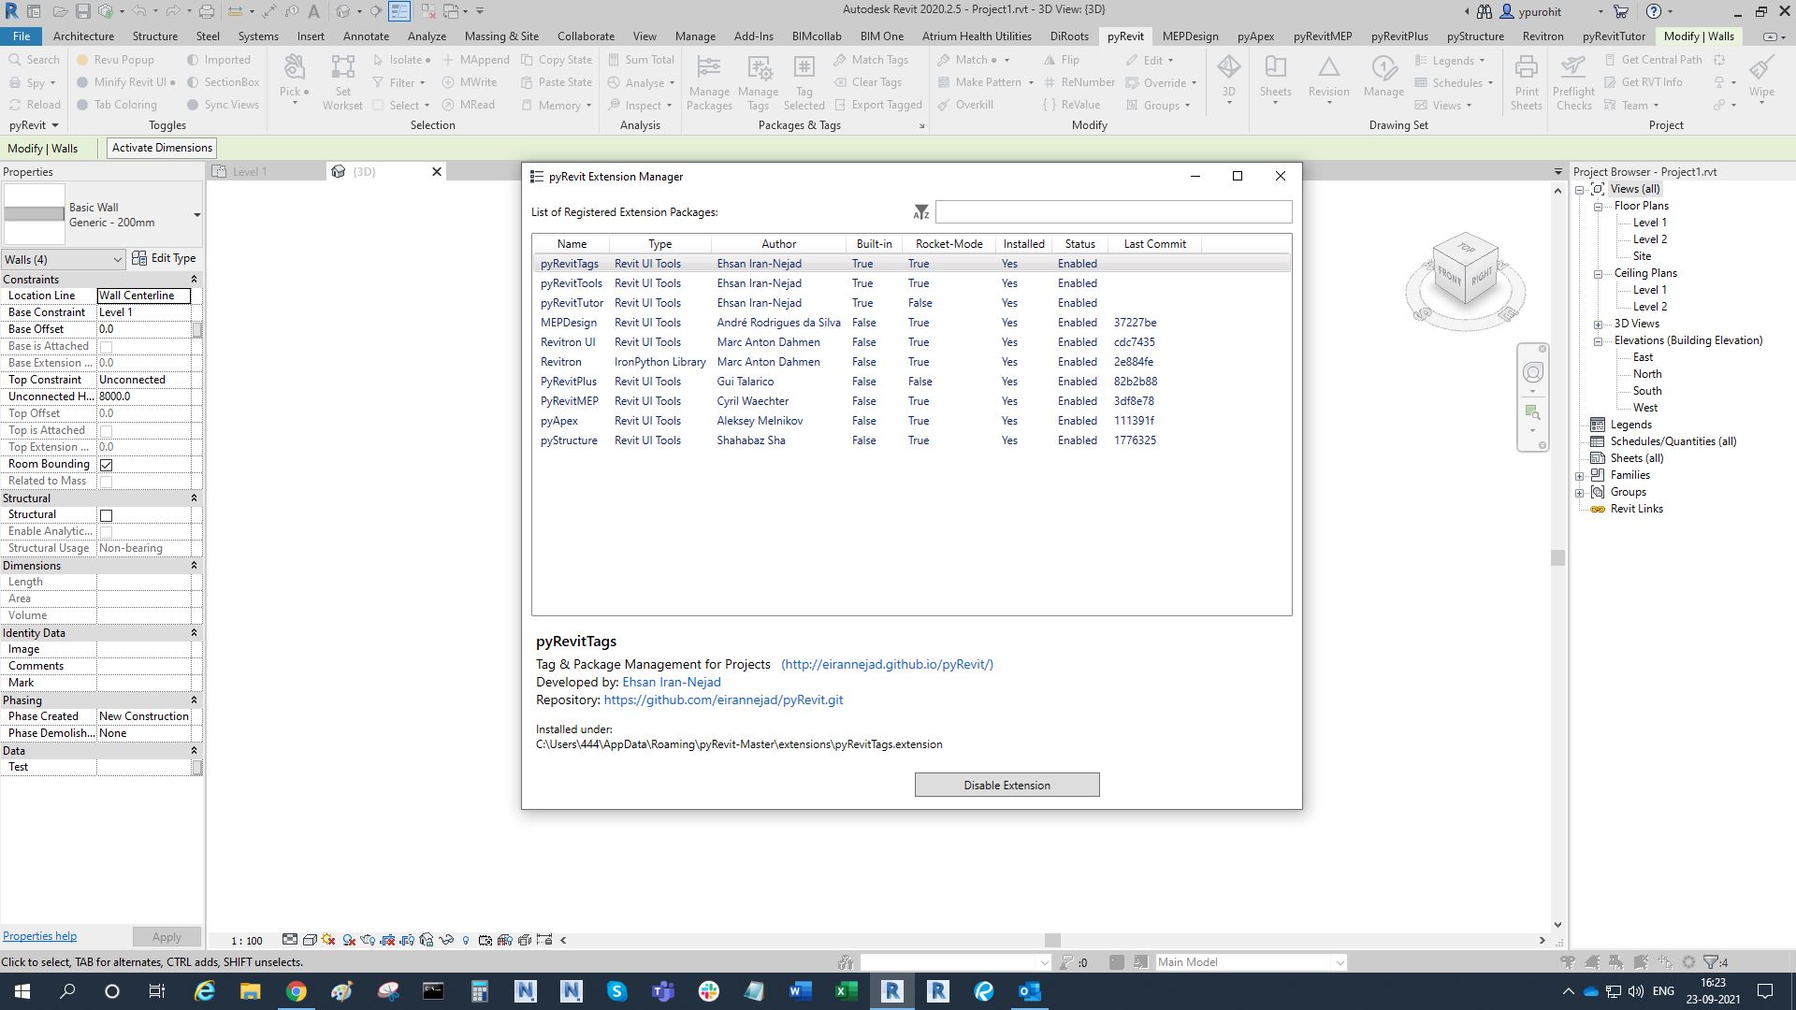Open the Manage Packages tool

[x=708, y=82]
